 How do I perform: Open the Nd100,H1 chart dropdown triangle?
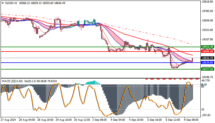click(x=3, y=3)
